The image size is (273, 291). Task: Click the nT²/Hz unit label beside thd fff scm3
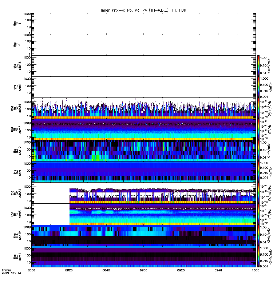click(x=270, y=129)
